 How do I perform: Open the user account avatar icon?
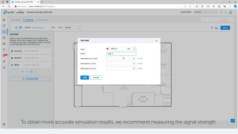point(231,12)
